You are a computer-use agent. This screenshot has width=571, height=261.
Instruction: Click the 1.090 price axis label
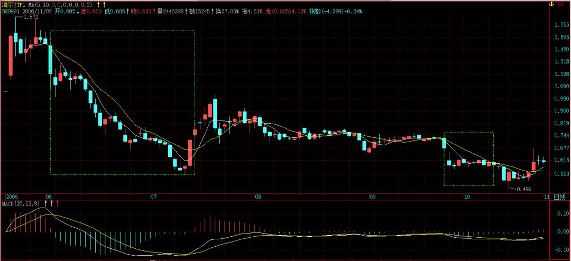click(x=563, y=86)
